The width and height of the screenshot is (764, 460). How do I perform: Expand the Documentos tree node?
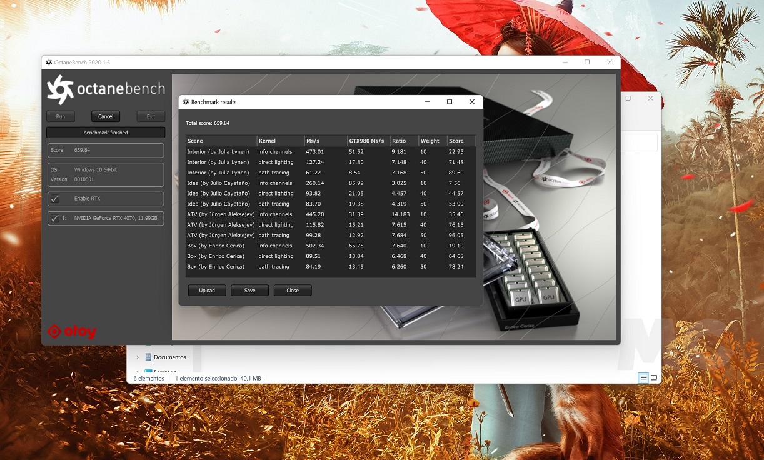coord(138,357)
